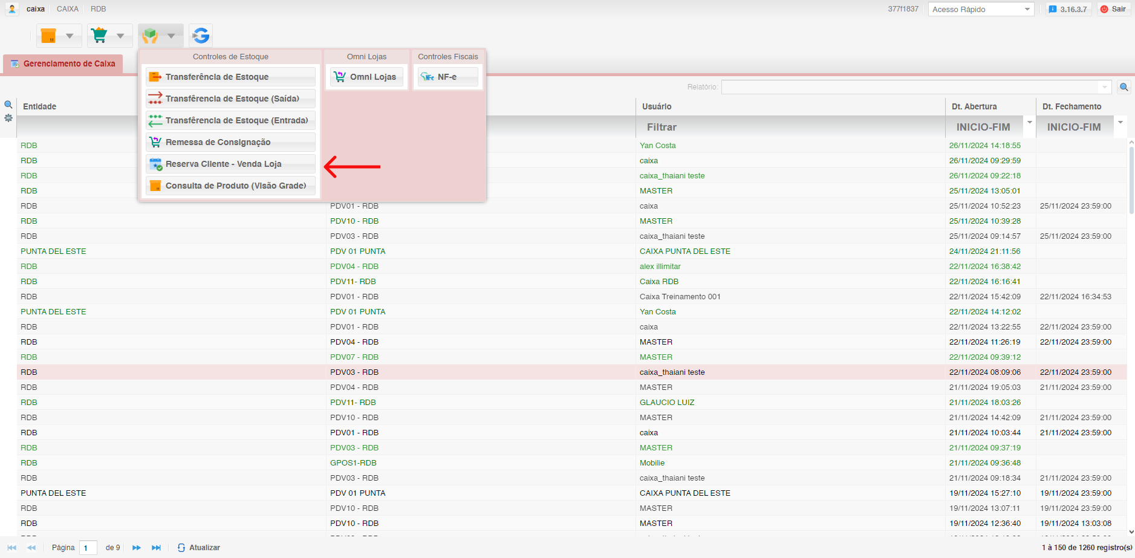Click the magnifier search icon beside Relatório
This screenshot has width=1135, height=558.
[x=1124, y=87]
